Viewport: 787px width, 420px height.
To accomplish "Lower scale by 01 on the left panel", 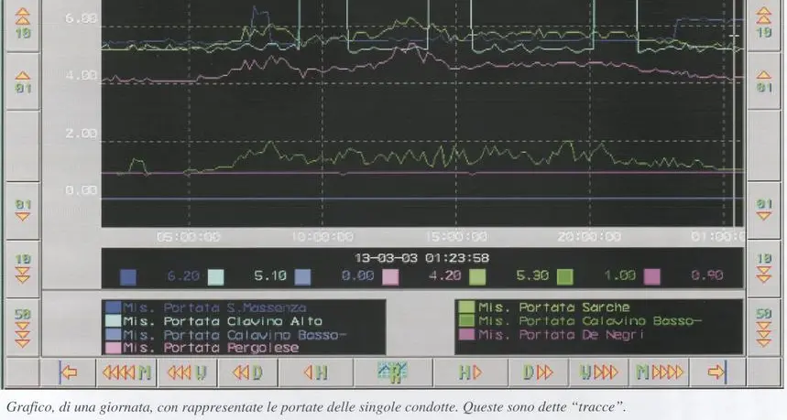I will pos(23,210).
